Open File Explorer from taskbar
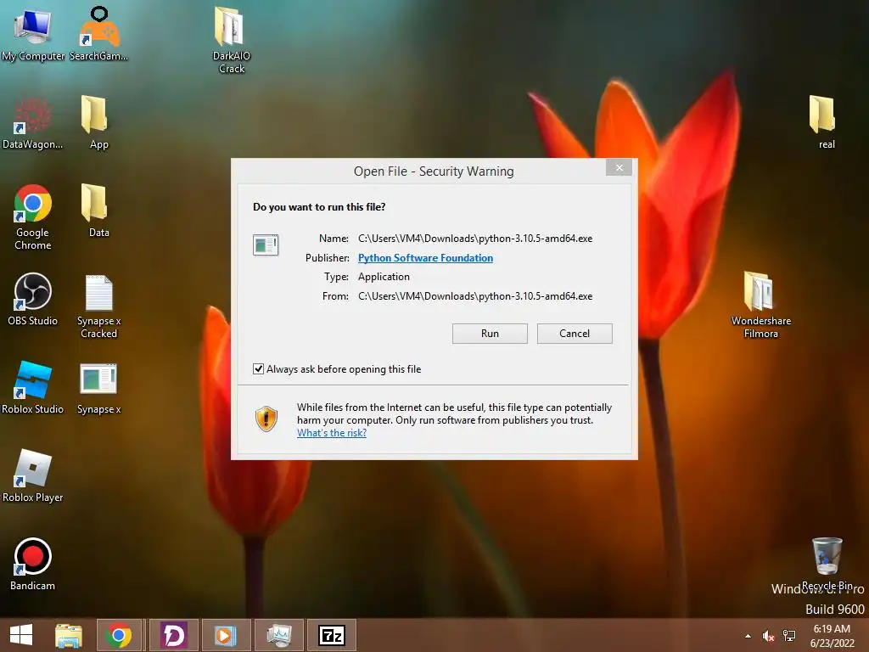The width and height of the screenshot is (869, 652). 69,635
